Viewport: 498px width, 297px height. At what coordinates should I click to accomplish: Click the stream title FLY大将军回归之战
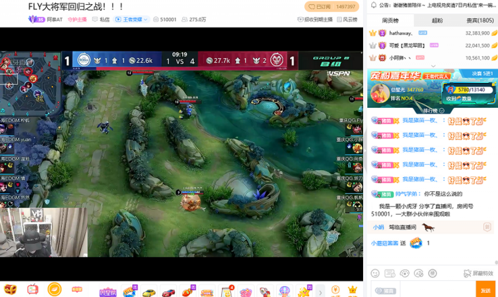(76, 6)
